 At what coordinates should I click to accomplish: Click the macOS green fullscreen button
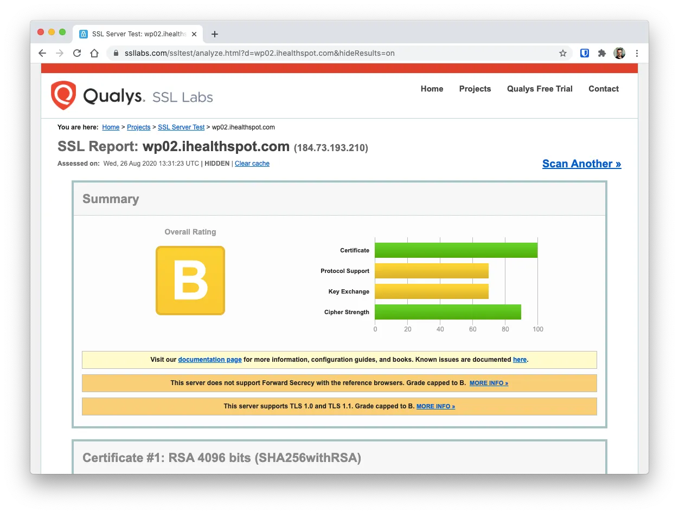[62, 32]
